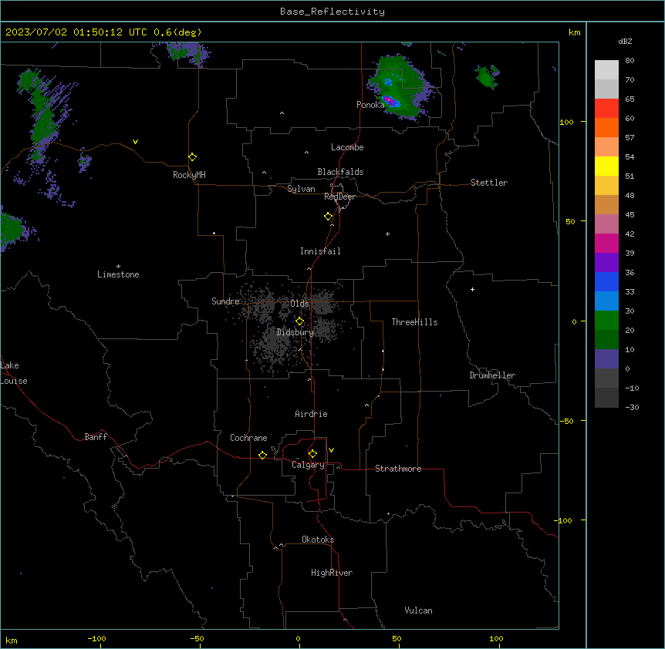
Task: Click the 80 dBZ value in the legend
Action: point(630,61)
